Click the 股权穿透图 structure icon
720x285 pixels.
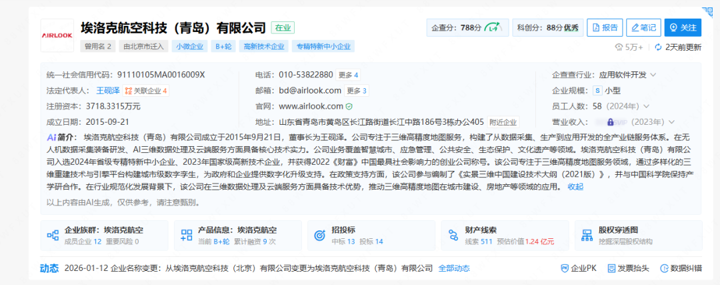point(587,236)
